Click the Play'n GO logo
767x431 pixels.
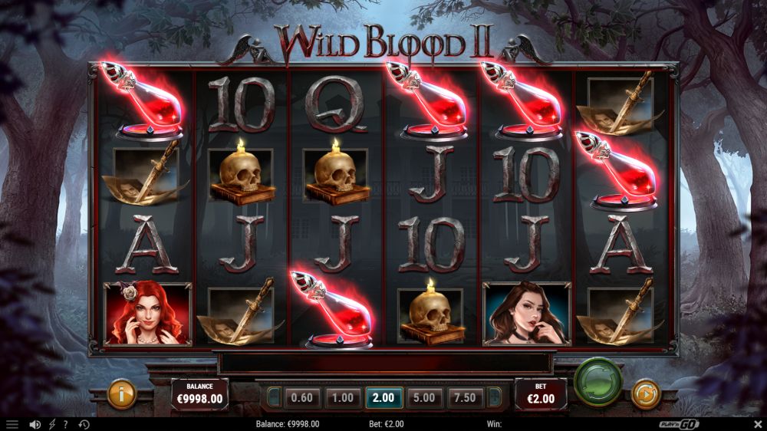[679, 424]
